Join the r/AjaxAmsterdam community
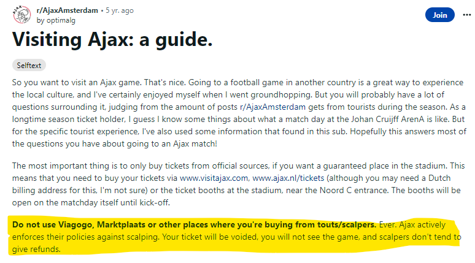Image resolution: width=475 pixels, height=263 pixels. click(x=439, y=15)
